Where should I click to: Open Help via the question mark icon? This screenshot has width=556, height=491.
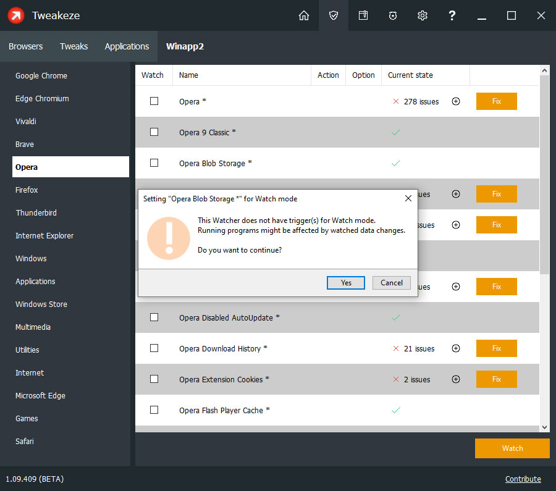(x=452, y=15)
